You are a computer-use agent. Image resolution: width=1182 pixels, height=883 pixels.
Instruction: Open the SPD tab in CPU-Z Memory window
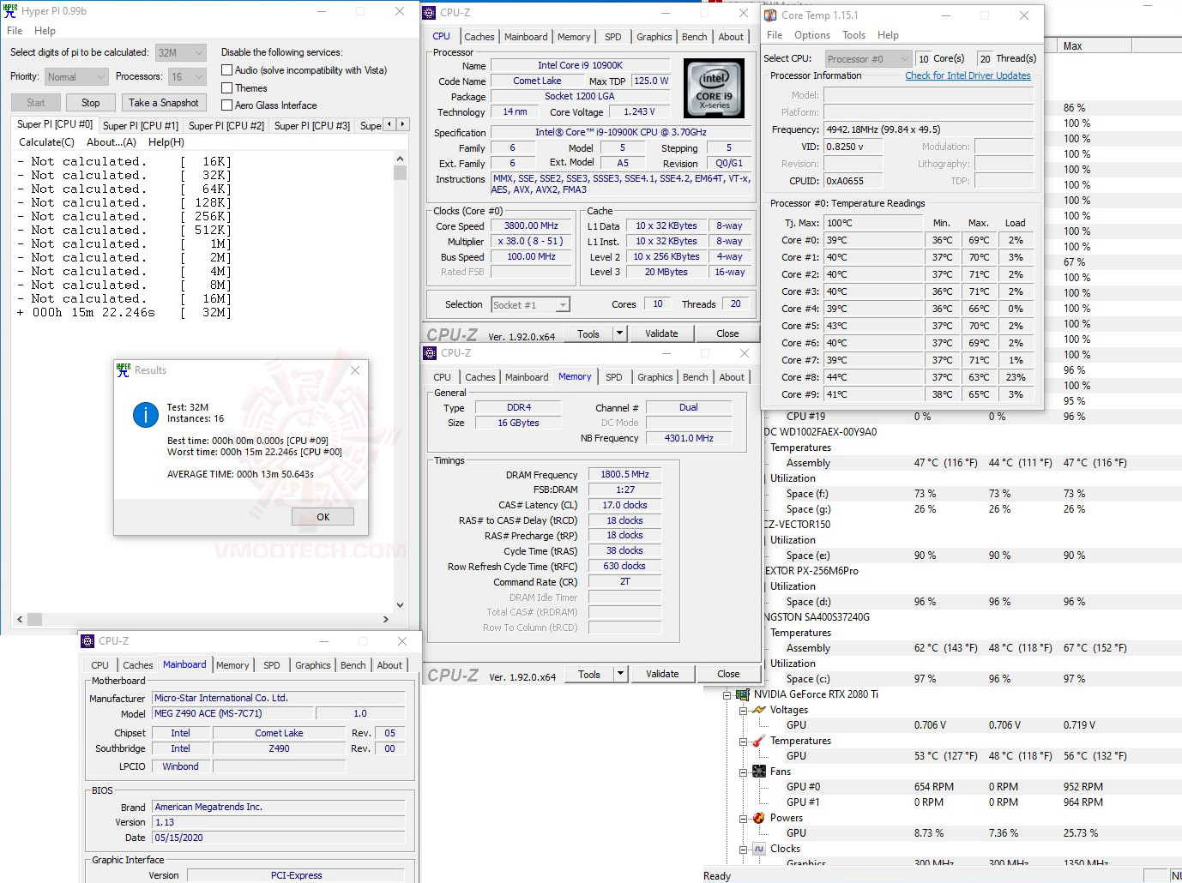point(614,377)
